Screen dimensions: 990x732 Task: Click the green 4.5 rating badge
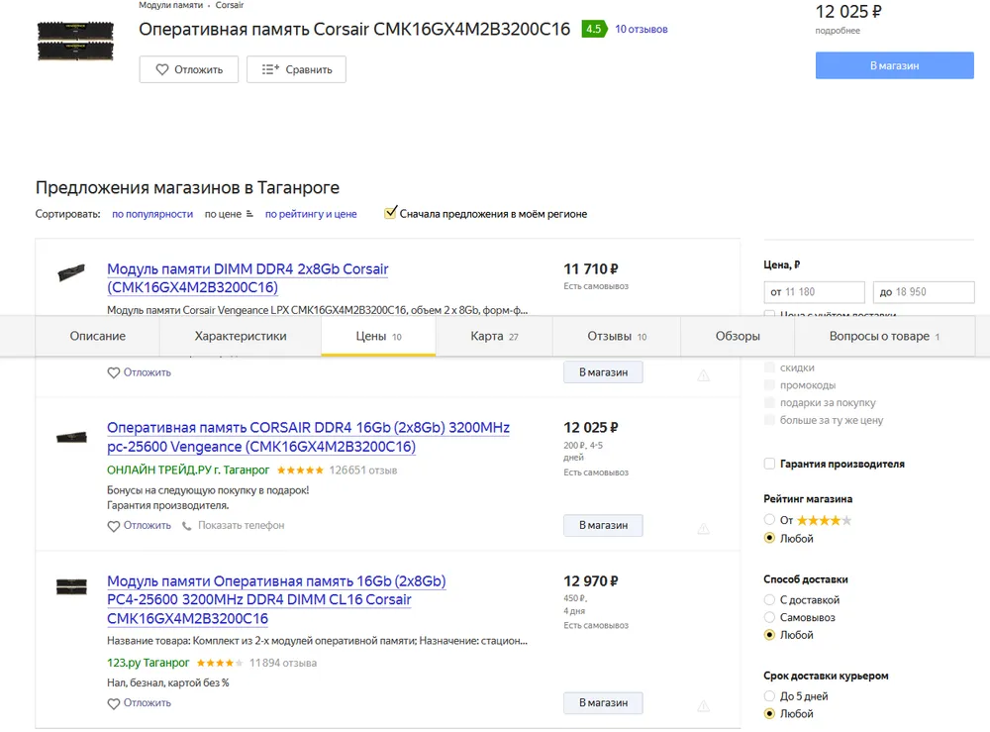click(x=593, y=30)
